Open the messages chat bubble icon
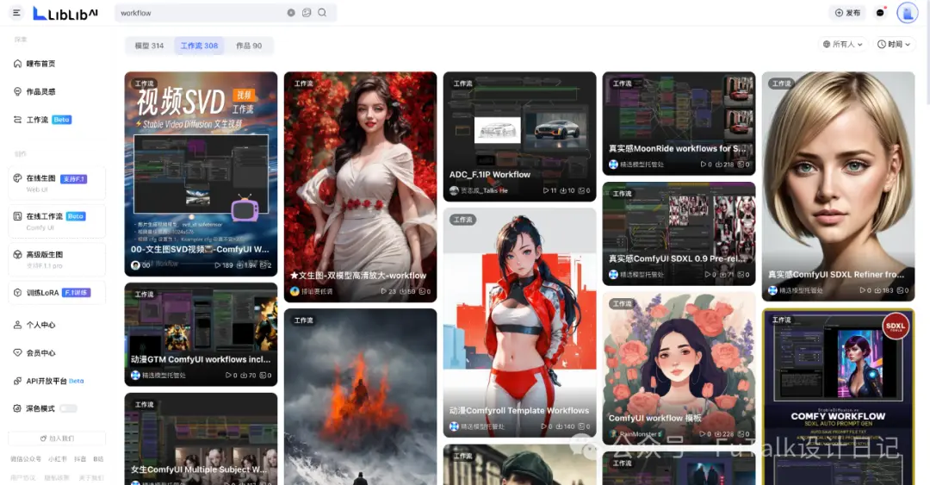This screenshot has width=930, height=485. [881, 12]
